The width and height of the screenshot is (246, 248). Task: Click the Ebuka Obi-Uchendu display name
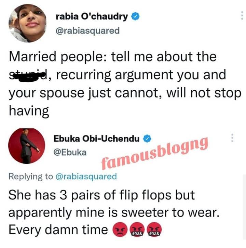(x=97, y=139)
